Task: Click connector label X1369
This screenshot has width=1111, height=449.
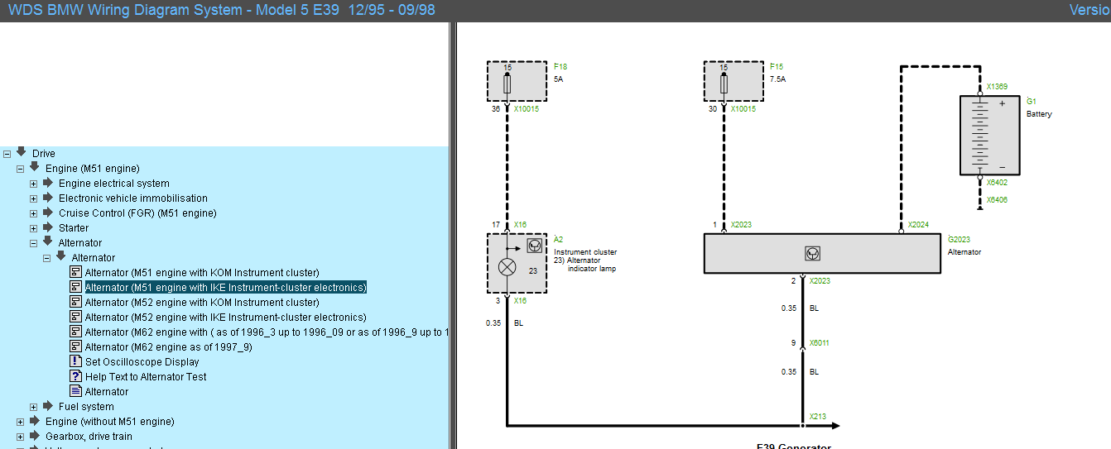Action: pyautogui.click(x=997, y=87)
